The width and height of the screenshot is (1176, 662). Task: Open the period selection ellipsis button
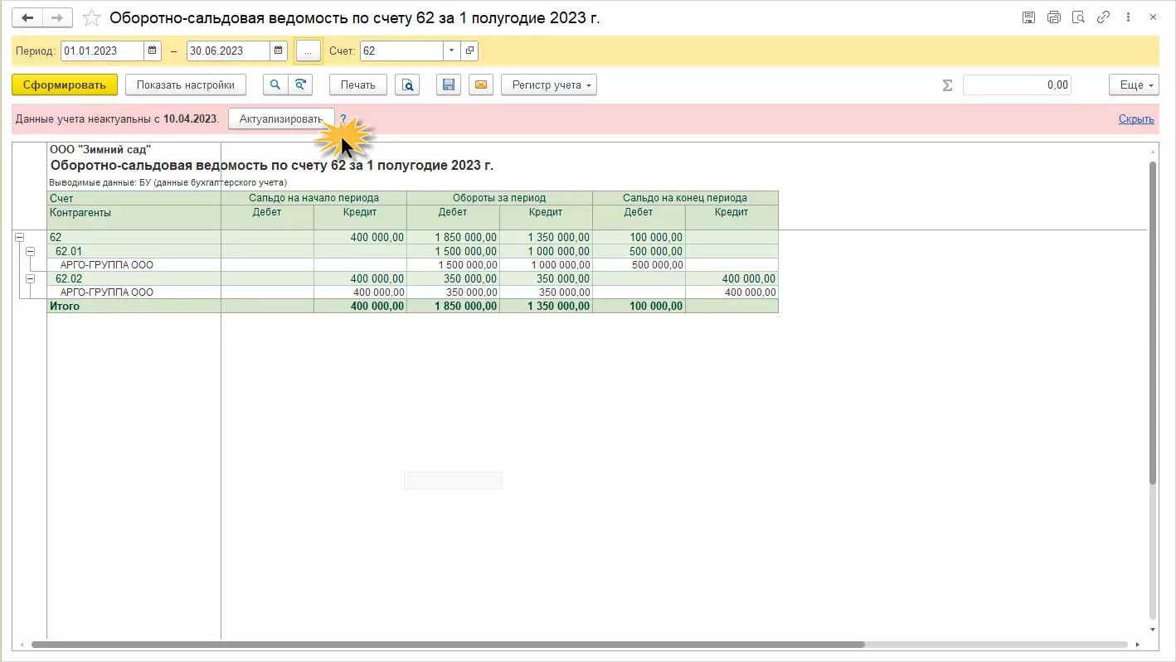[x=308, y=51]
